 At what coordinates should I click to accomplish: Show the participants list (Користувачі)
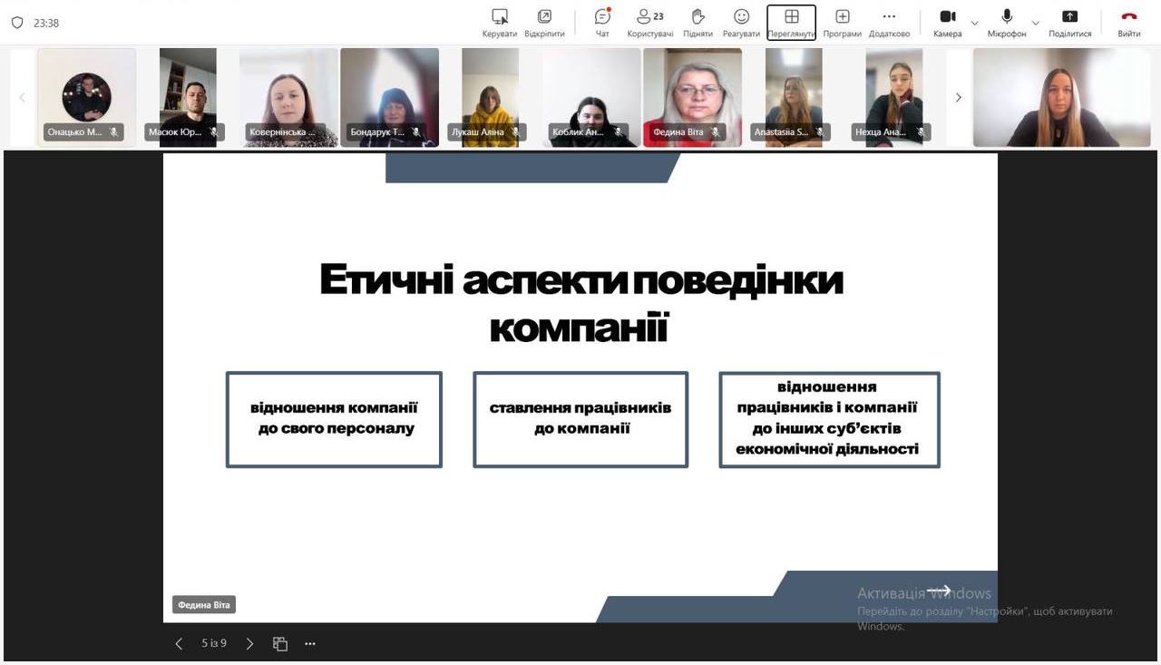tap(649, 22)
